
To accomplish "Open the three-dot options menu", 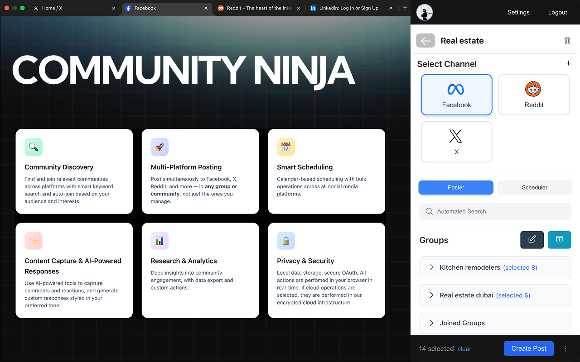I will [565, 348].
